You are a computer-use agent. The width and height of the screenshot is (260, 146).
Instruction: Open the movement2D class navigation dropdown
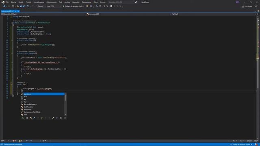(x=129, y=14)
